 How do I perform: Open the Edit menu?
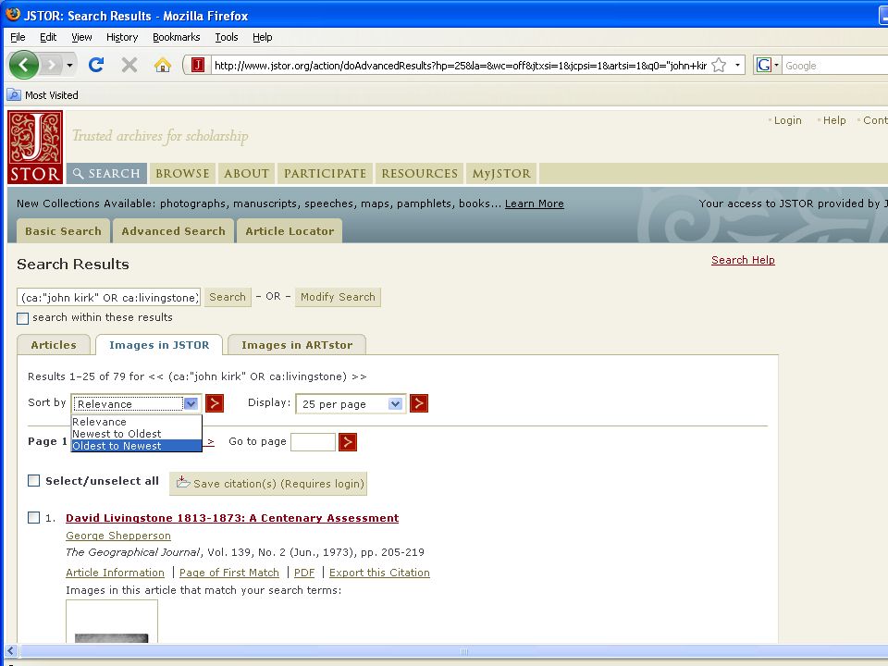[48, 37]
